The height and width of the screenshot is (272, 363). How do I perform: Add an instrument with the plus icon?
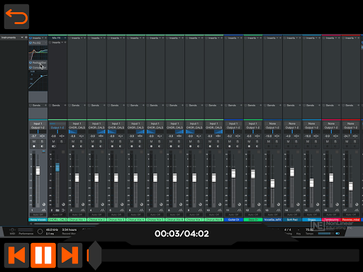point(26,38)
